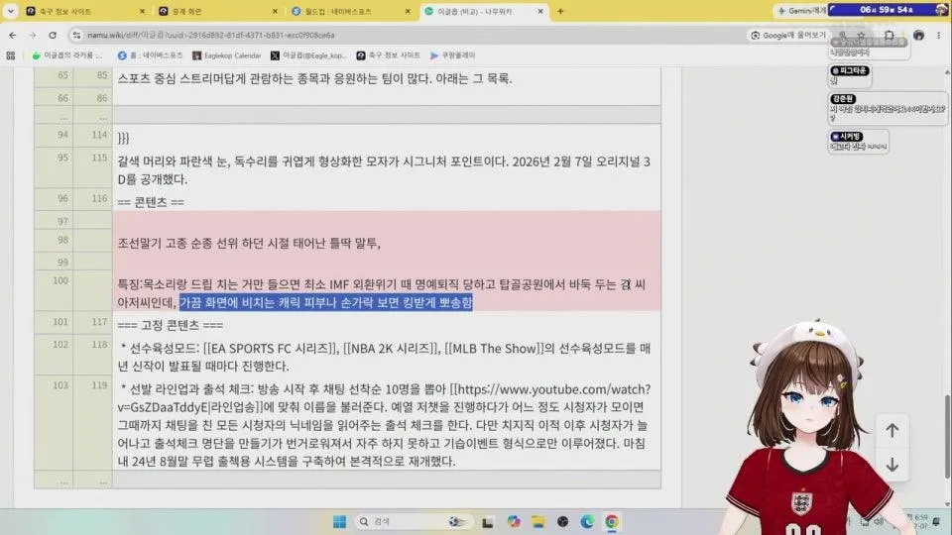Open Microsoft Edge from the taskbar
This screenshot has height=535, width=952.
tap(587, 522)
